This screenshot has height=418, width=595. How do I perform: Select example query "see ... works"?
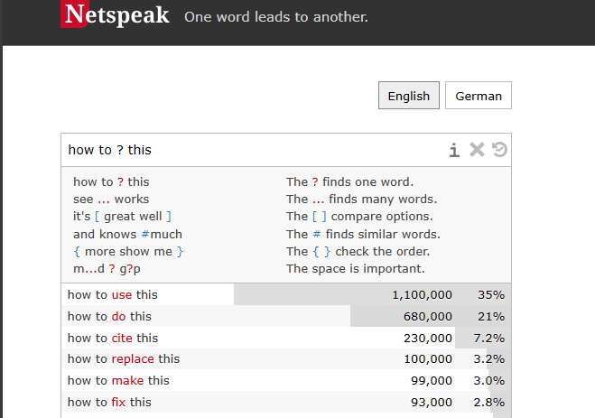[x=111, y=200]
